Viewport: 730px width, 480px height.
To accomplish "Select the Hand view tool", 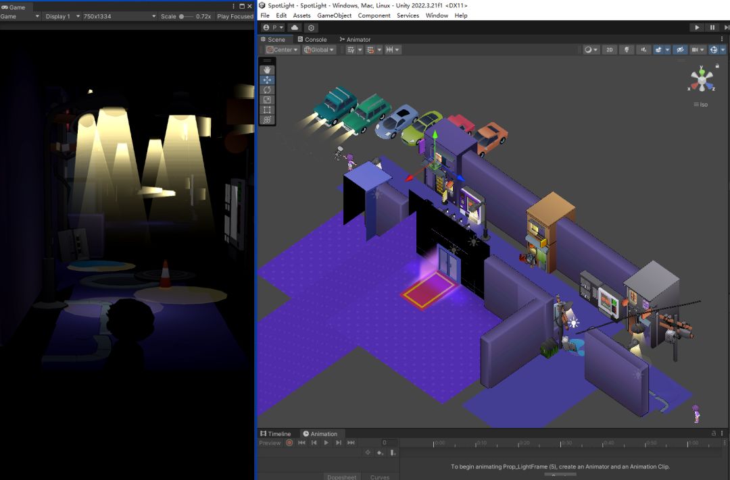I will click(267, 70).
